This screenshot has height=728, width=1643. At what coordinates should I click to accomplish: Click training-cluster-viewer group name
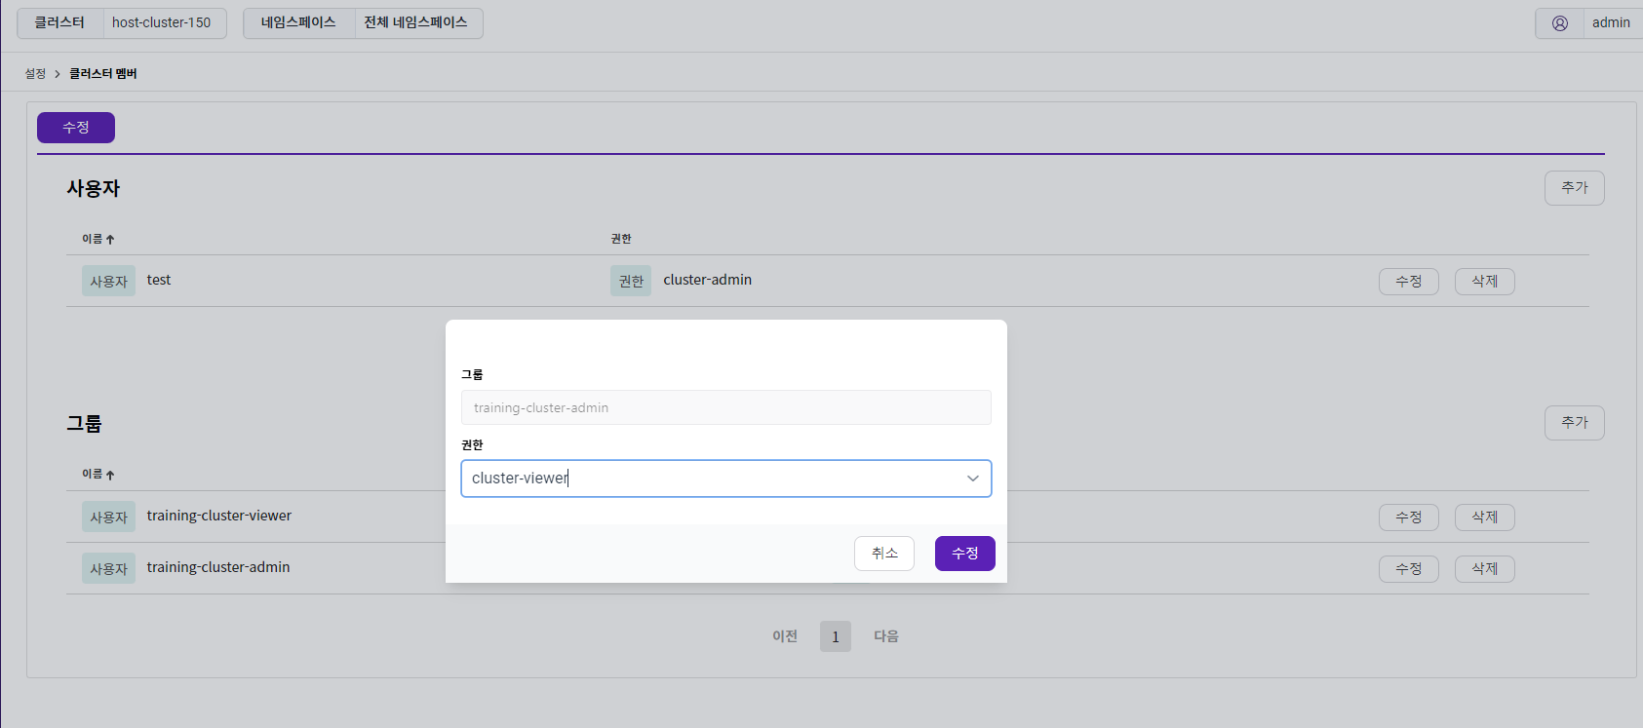[x=219, y=517]
